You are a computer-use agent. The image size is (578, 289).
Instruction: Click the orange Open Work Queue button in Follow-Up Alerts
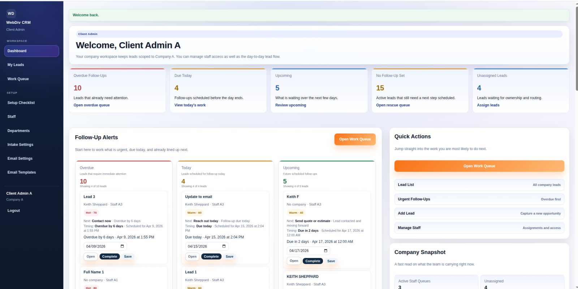tap(355, 139)
